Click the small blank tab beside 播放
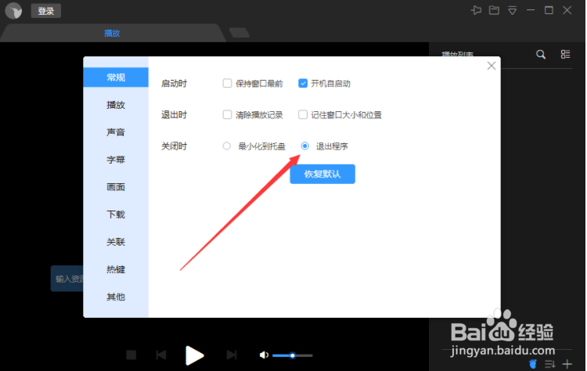Screen dimensions: 587x371 click(x=239, y=33)
